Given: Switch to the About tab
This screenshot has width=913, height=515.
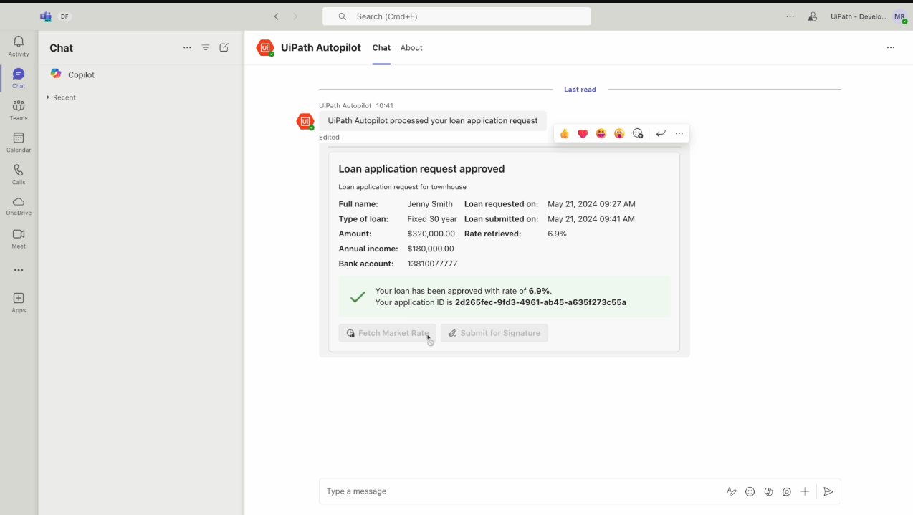Looking at the screenshot, I should [x=411, y=48].
